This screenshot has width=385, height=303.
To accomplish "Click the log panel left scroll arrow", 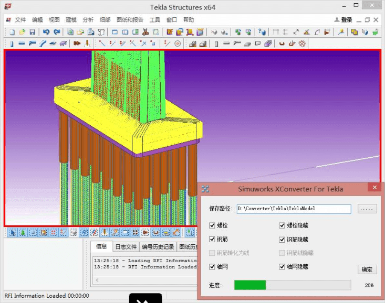I will 97,280.
